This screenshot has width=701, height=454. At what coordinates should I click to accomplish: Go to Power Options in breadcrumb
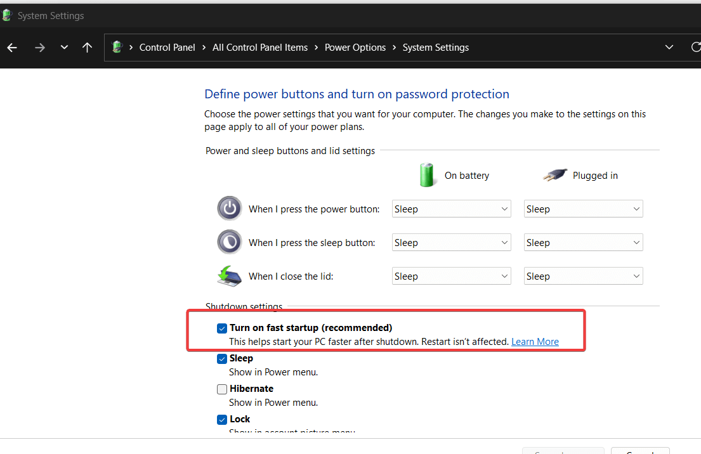click(355, 48)
